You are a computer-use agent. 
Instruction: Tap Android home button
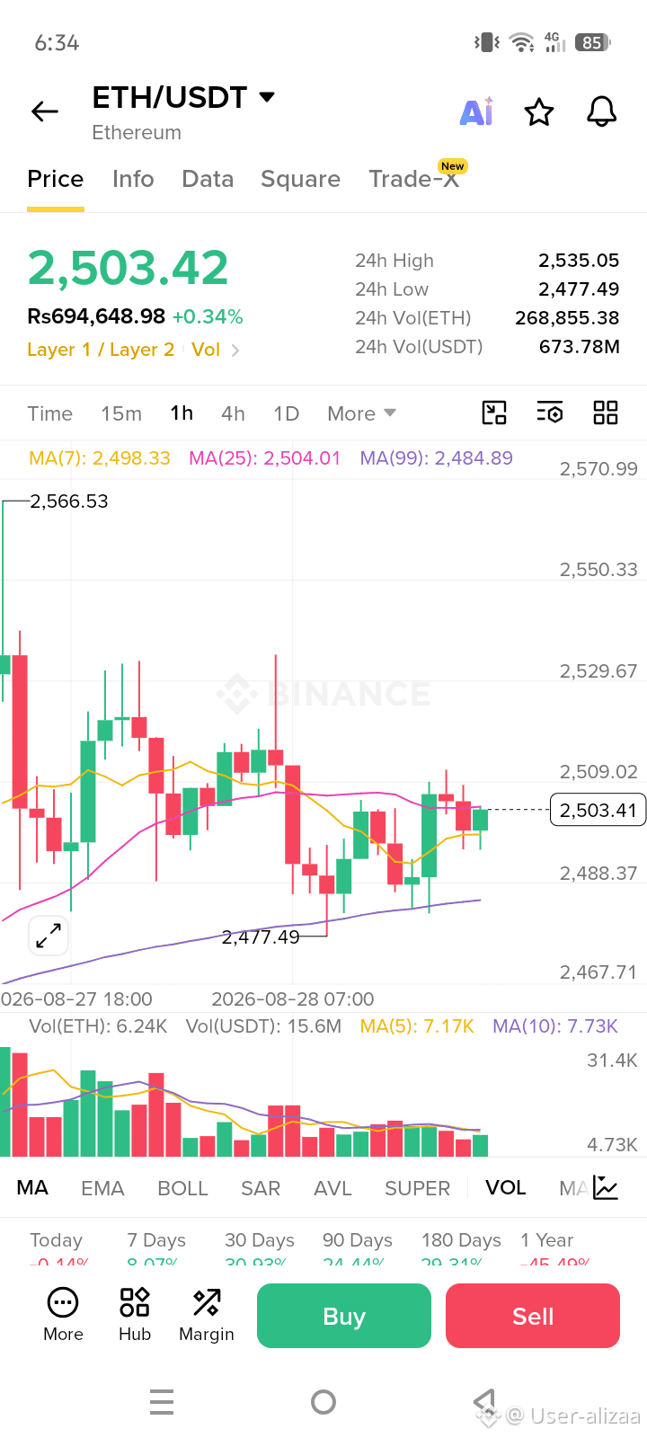pyautogui.click(x=323, y=1402)
